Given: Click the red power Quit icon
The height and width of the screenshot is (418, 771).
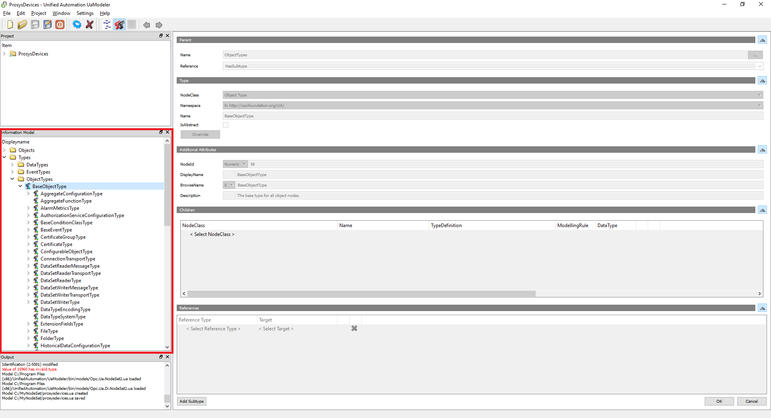Looking at the screenshot, I should pos(60,25).
